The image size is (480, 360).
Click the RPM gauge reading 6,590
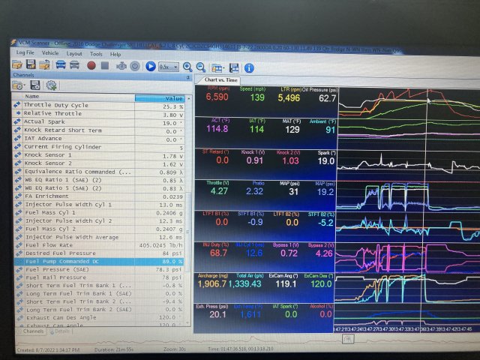tap(217, 97)
